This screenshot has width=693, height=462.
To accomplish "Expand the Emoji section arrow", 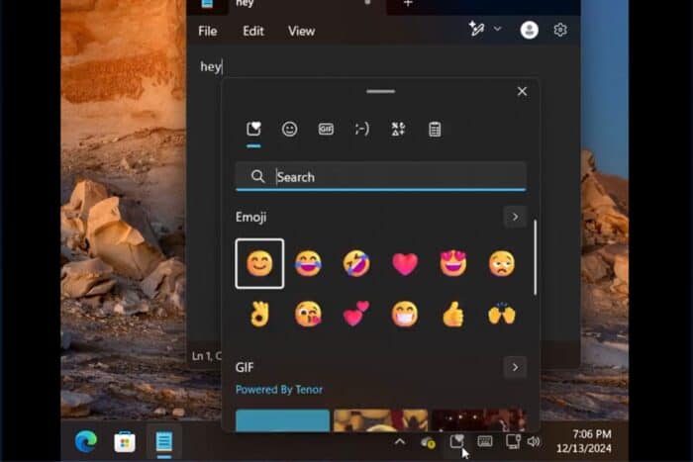I will point(515,217).
